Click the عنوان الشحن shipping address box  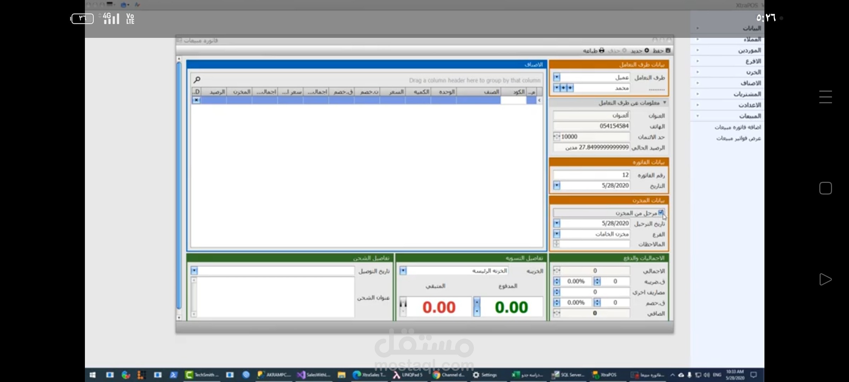click(276, 297)
